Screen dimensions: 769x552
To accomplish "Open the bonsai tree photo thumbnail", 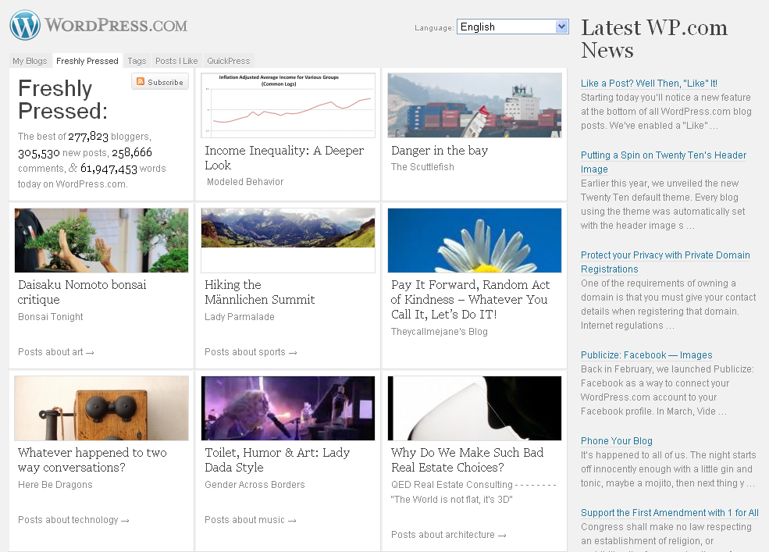I will click(101, 240).
